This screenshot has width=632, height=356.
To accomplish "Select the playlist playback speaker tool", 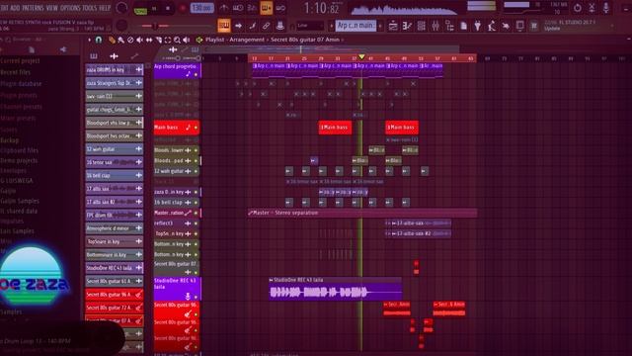I will [187, 40].
